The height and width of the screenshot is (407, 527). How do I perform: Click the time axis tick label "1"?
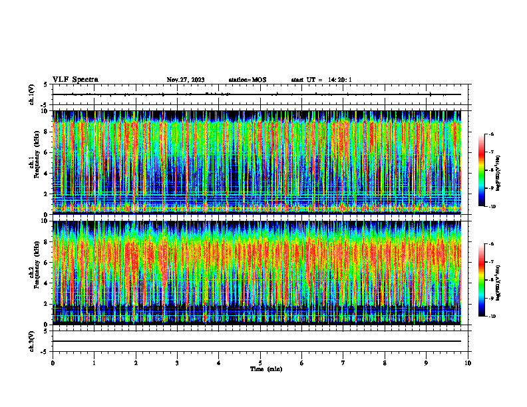(94, 363)
